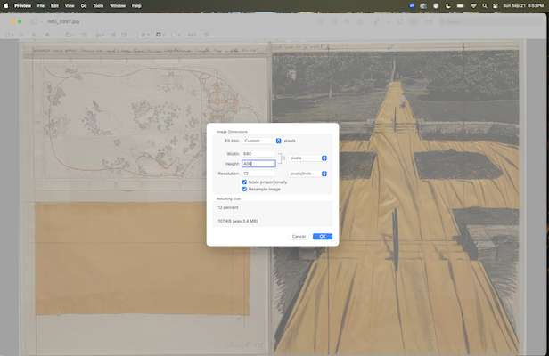Screen dimensions: 549x356
Task: Click the battery status icon
Action: point(459,5)
